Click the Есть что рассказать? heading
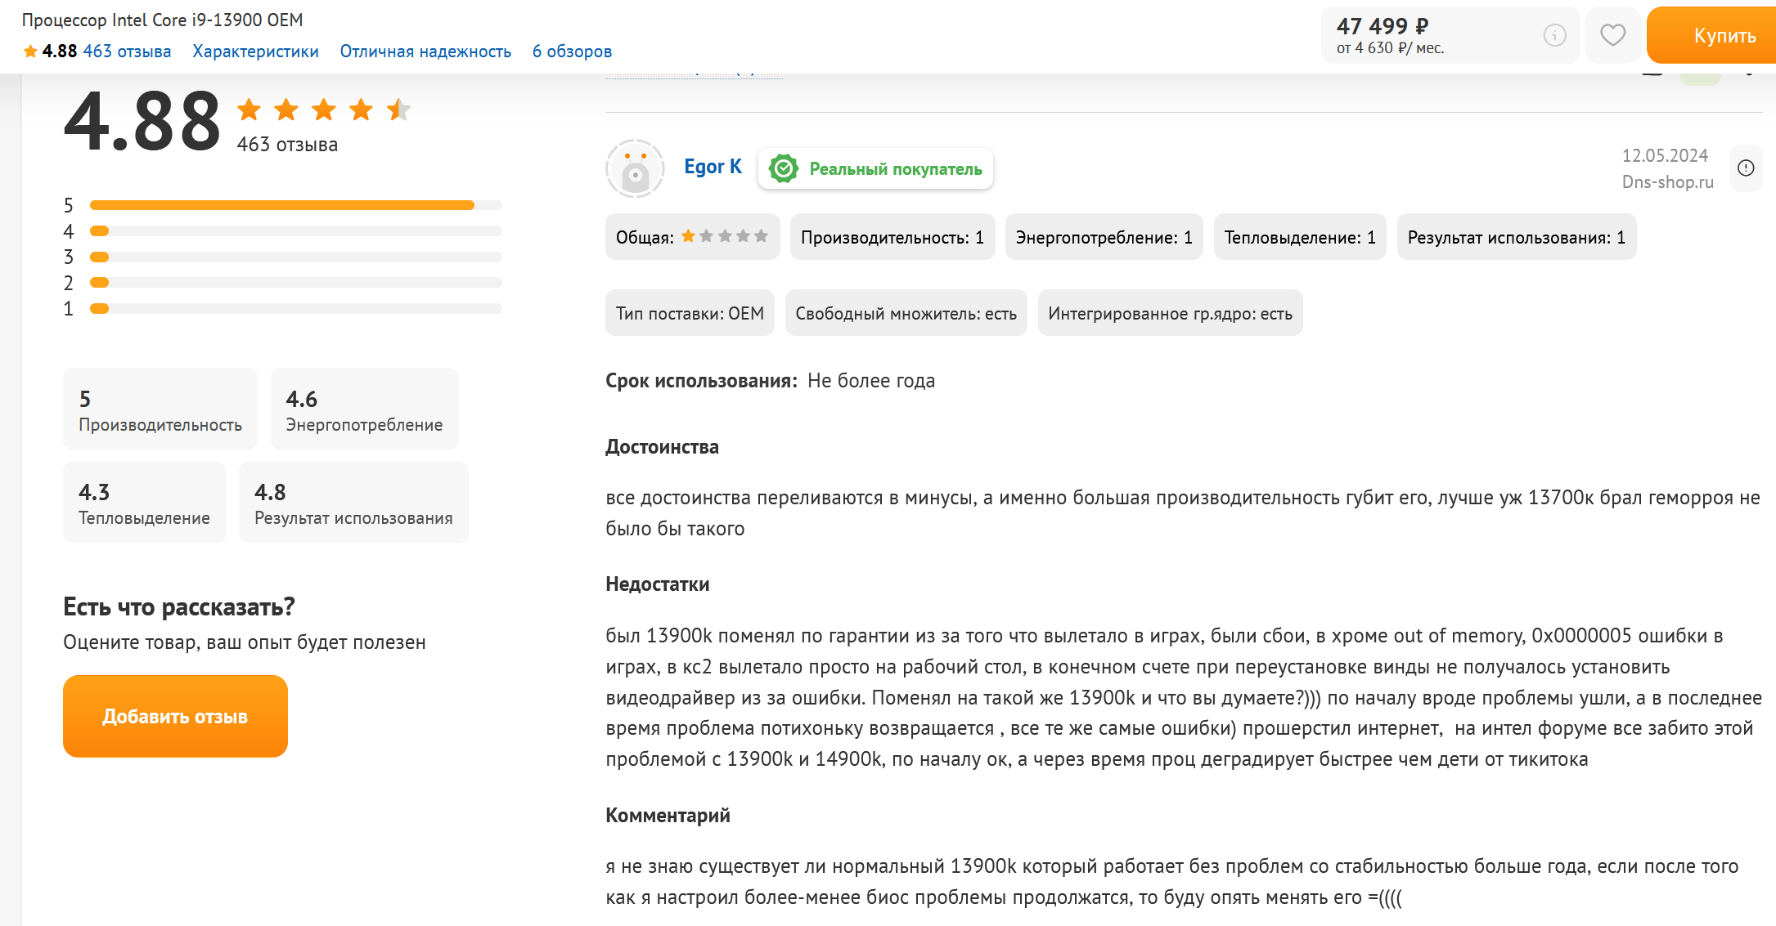The width and height of the screenshot is (1776, 926). 178,606
